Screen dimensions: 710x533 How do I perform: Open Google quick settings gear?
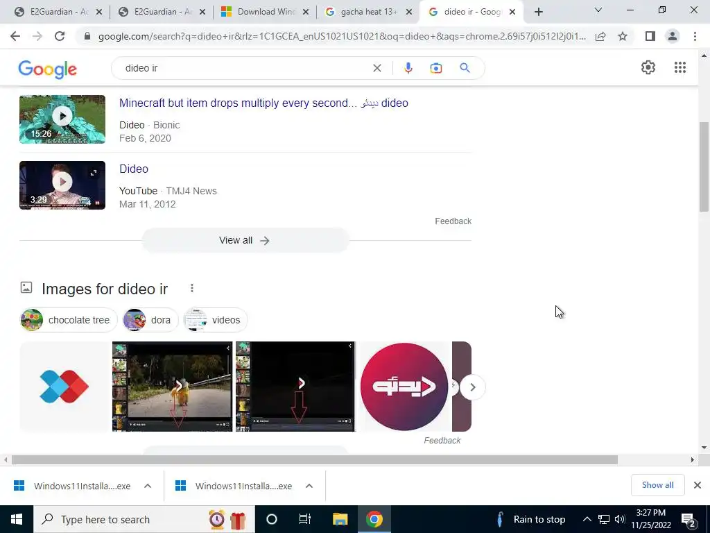[x=648, y=67]
